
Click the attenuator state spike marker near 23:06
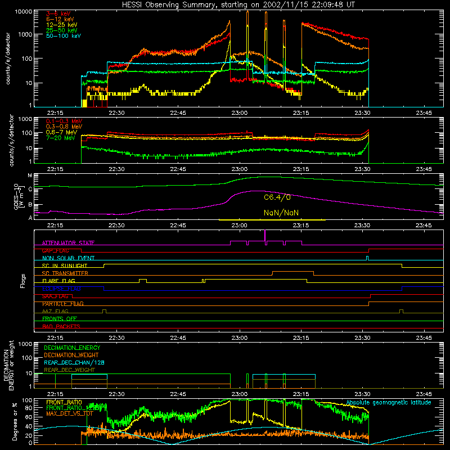pyautogui.click(x=265, y=236)
